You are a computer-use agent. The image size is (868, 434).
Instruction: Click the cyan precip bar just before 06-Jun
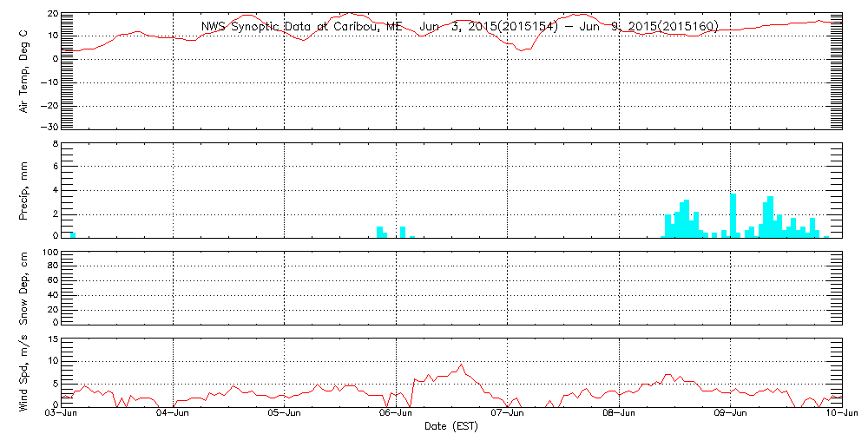pyautogui.click(x=379, y=232)
